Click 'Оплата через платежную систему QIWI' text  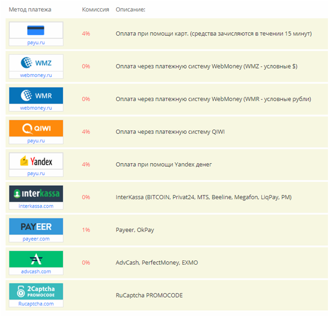(x=170, y=132)
